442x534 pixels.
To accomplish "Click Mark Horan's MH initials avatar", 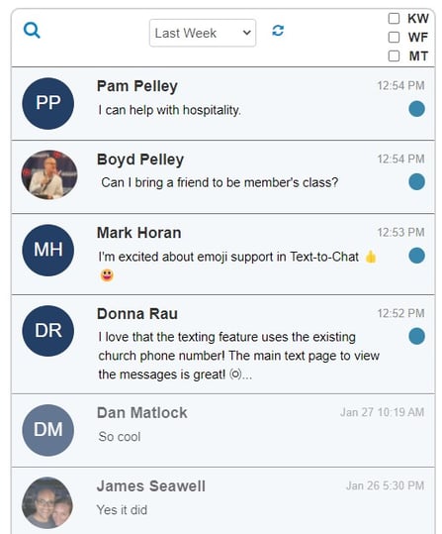I will click(x=47, y=250).
